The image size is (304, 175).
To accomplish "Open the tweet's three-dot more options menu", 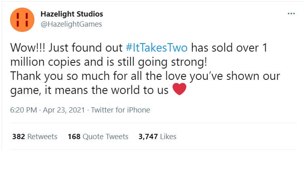I will (291, 13).
